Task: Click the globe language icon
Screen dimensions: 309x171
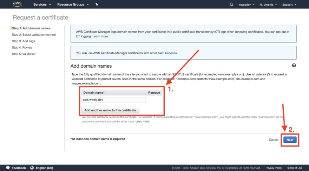Action: (32, 167)
